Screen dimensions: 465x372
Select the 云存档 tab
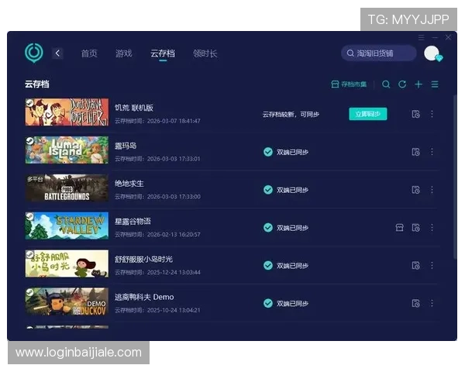[x=163, y=53]
